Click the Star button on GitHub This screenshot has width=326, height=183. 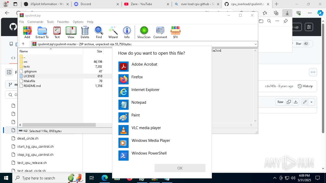pyautogui.click(x=302, y=44)
